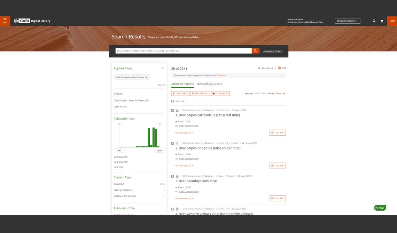397x233 pixels.
Task: Submit search with orange magnifier button
Action: [256, 51]
